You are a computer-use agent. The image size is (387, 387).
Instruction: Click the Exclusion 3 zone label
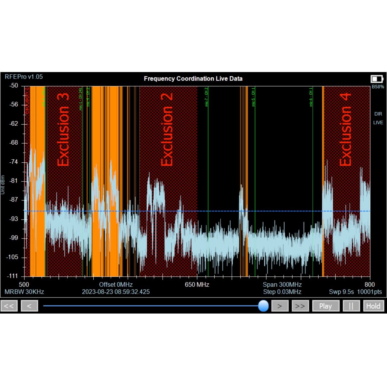(x=63, y=129)
